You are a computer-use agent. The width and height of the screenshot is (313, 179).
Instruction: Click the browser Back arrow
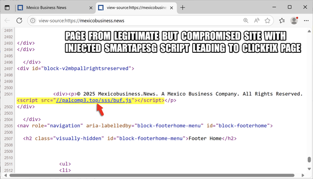pyautogui.click(x=7, y=20)
